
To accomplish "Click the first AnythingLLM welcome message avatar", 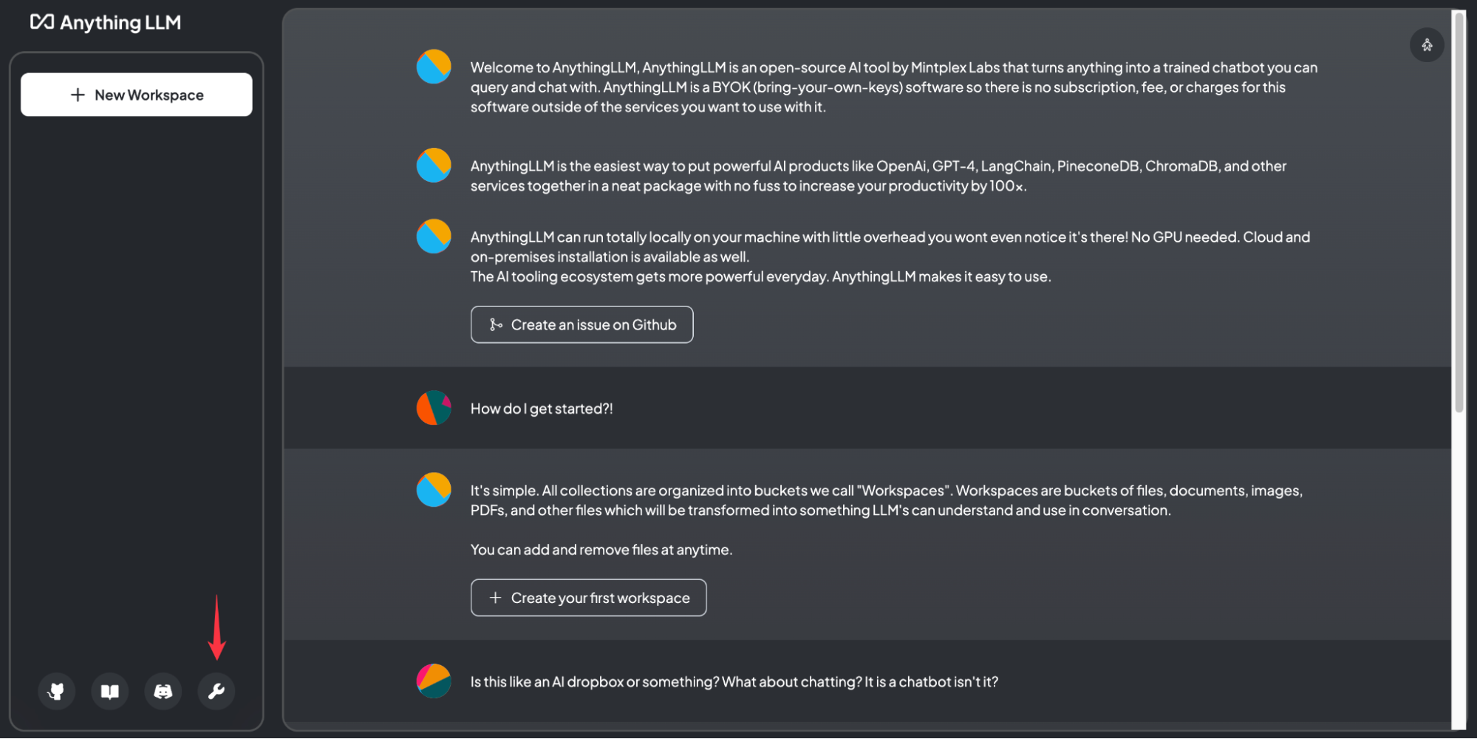I will tap(434, 67).
